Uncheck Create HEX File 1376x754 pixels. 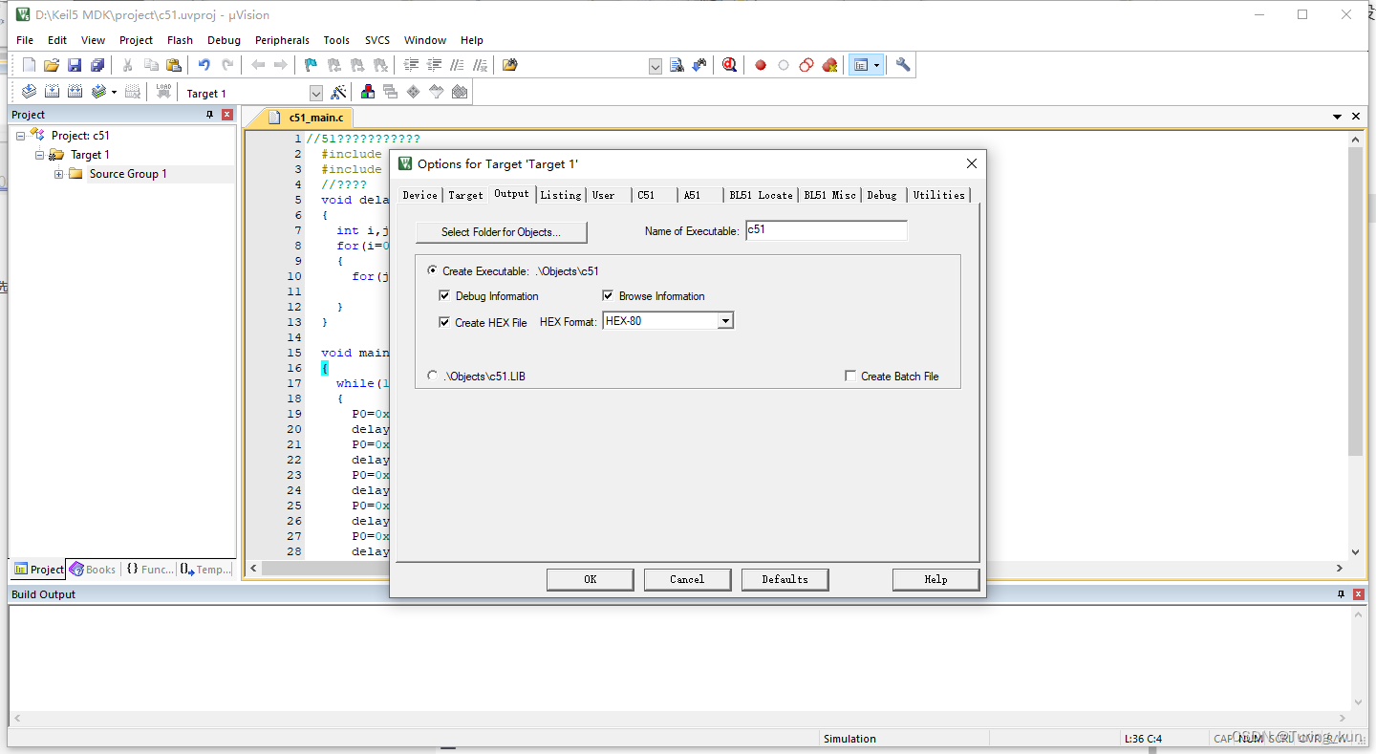click(444, 322)
